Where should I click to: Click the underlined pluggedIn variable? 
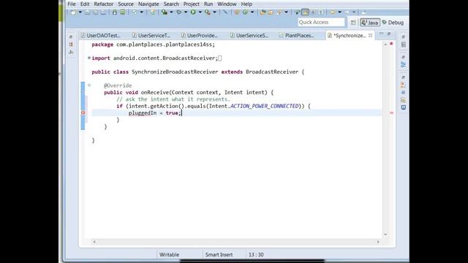click(x=143, y=113)
